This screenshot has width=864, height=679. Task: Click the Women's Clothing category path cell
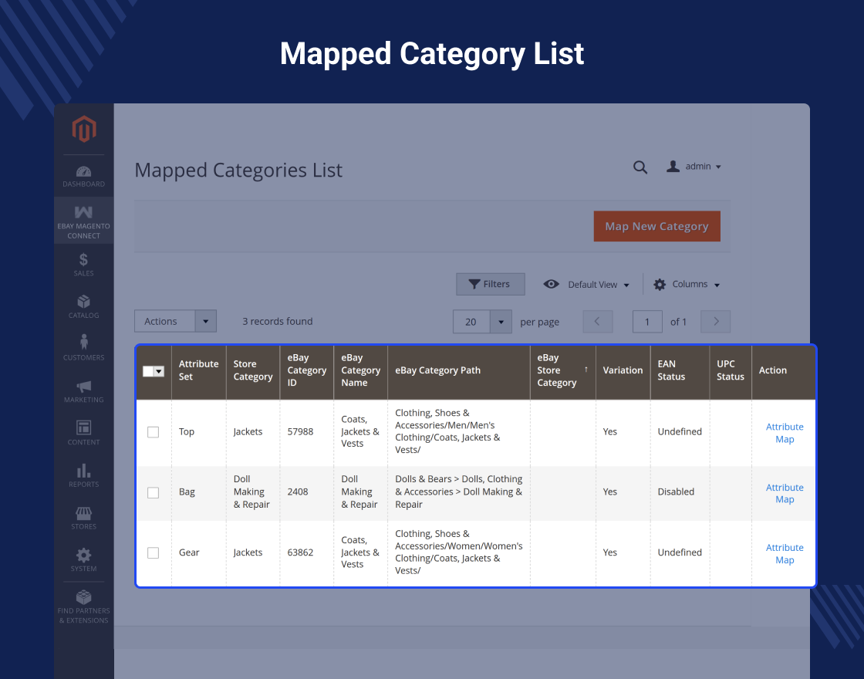click(x=458, y=552)
